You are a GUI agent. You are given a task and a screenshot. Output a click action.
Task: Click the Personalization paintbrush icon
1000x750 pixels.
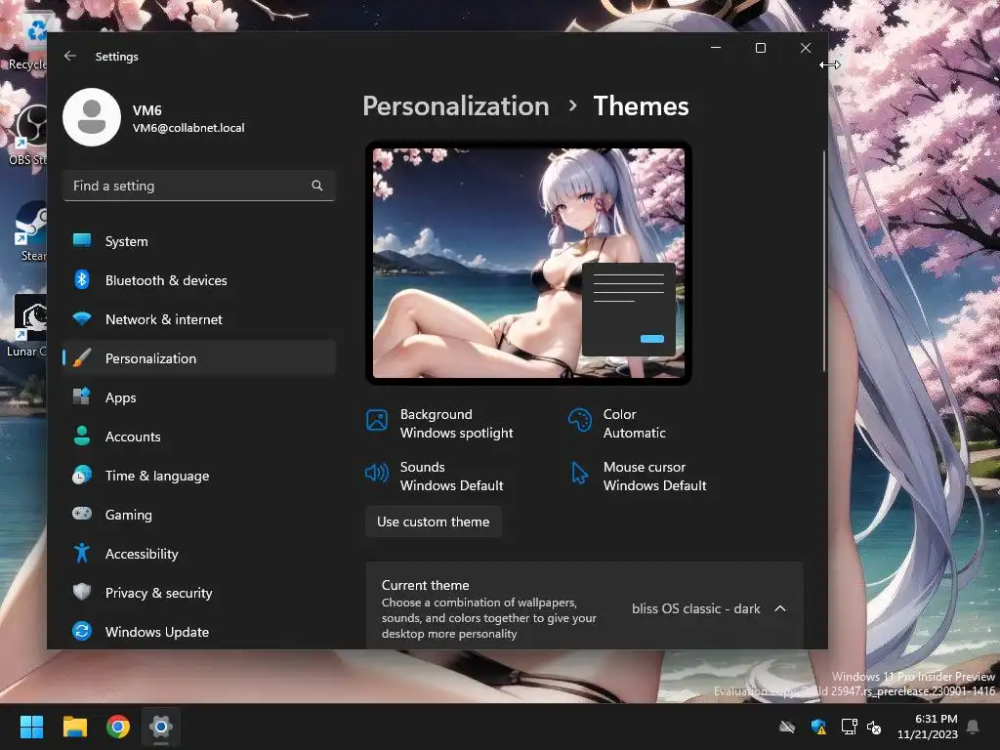point(82,357)
